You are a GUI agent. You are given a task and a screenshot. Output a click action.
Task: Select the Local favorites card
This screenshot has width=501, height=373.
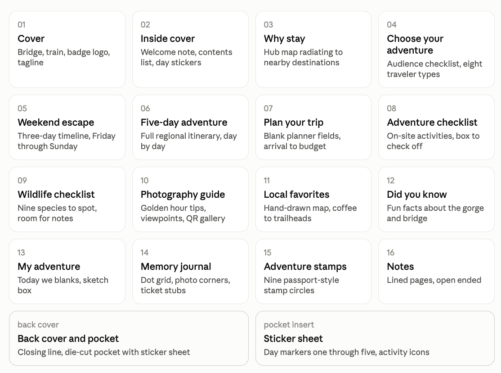tap(313, 199)
